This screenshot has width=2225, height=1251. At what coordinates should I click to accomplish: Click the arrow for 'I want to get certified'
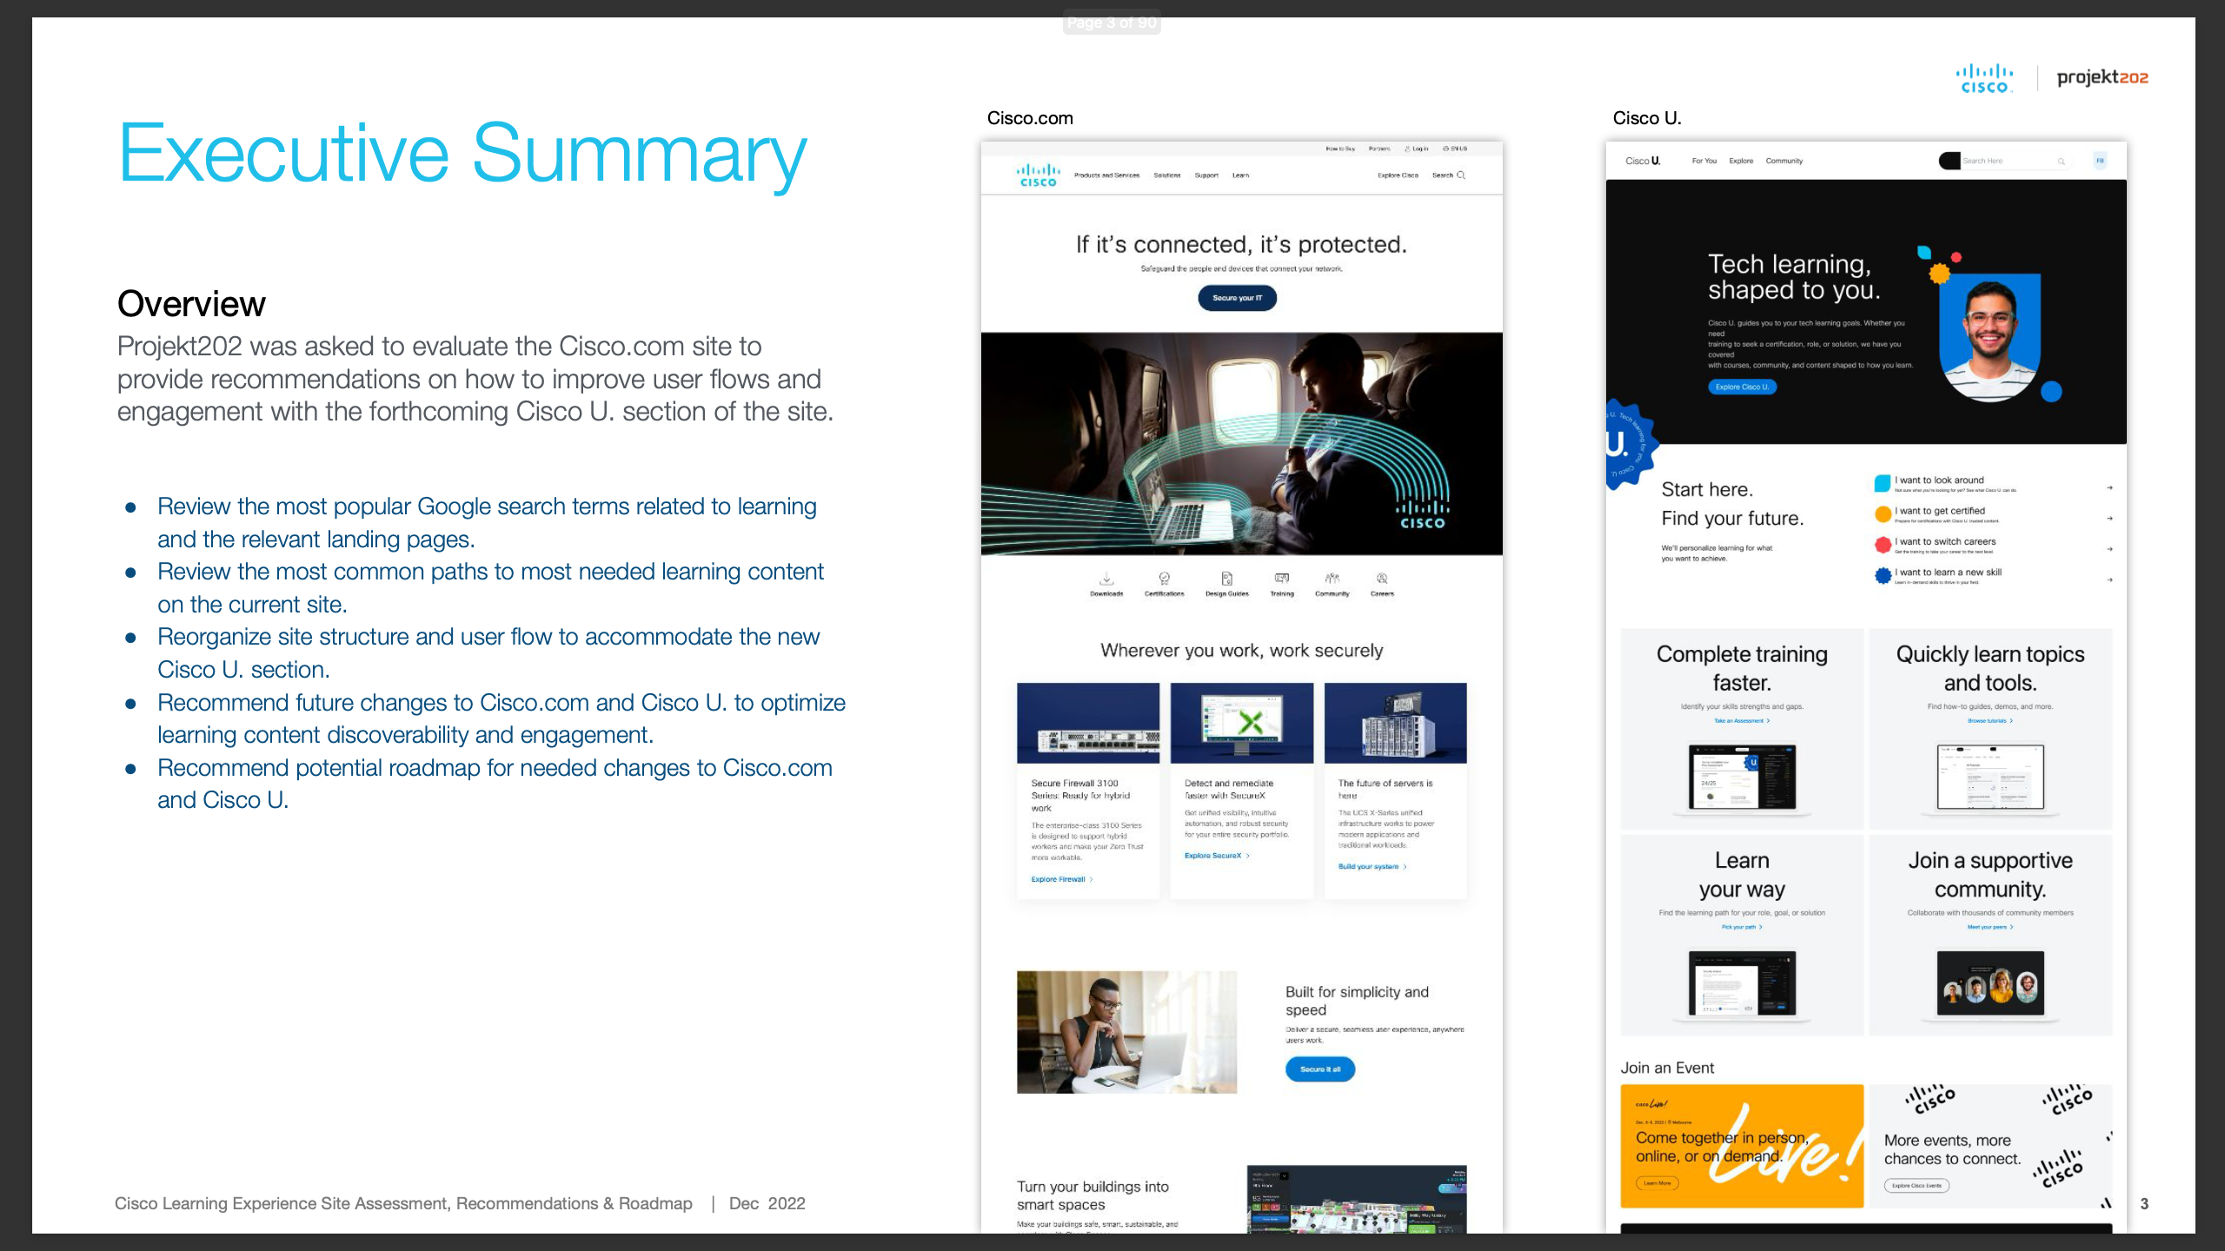pos(2109,519)
